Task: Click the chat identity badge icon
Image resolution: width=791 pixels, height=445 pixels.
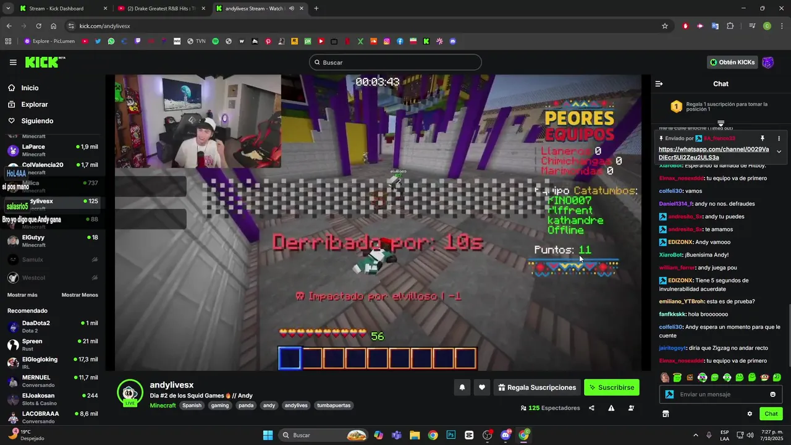Action: pos(669,394)
